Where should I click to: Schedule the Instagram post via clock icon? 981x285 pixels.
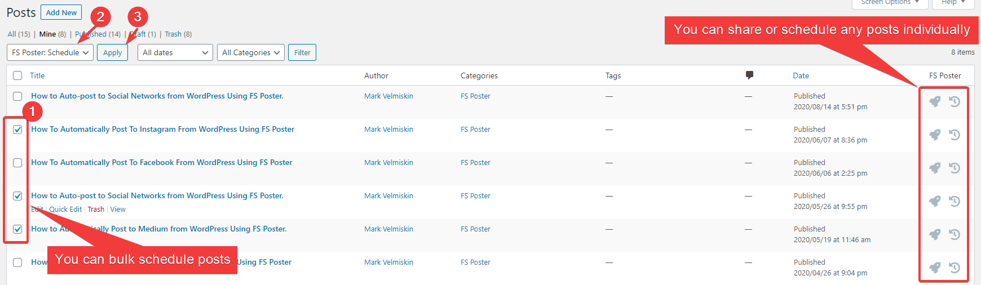pos(955,135)
